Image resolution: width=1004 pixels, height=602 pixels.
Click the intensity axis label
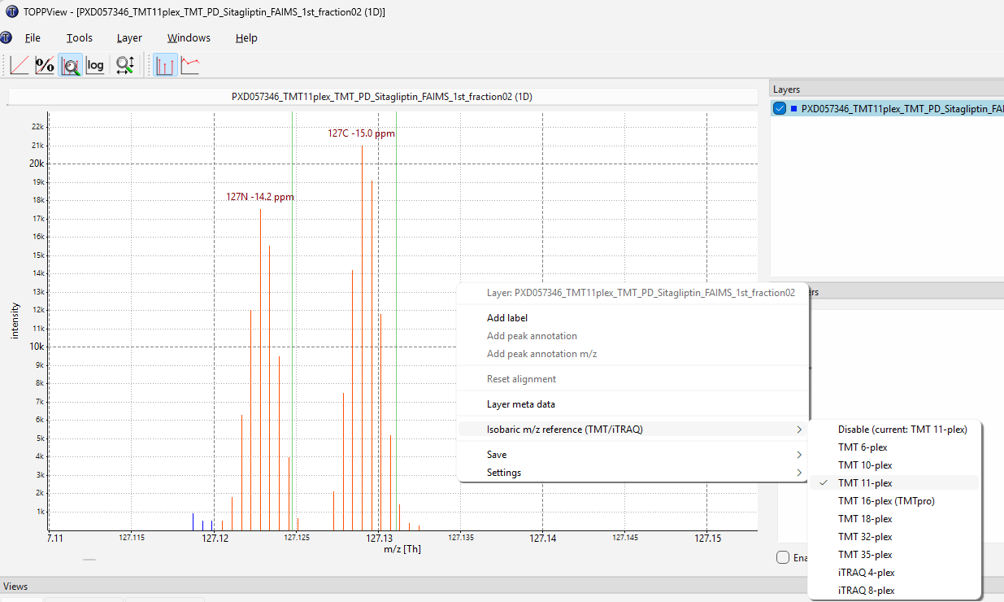(x=15, y=321)
